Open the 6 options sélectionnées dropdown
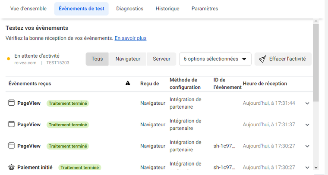 (215, 59)
